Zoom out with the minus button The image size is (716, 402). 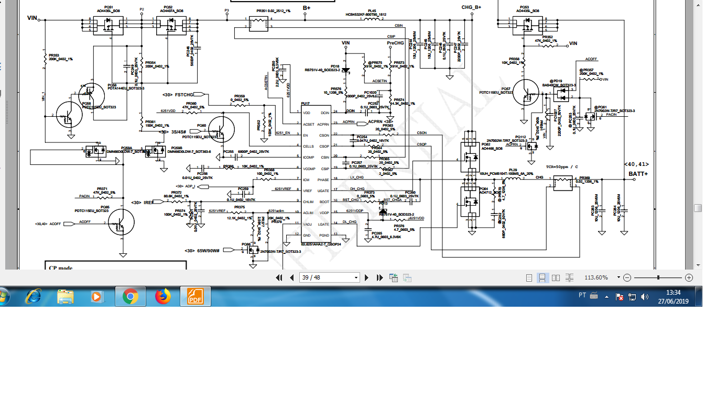[x=627, y=277]
